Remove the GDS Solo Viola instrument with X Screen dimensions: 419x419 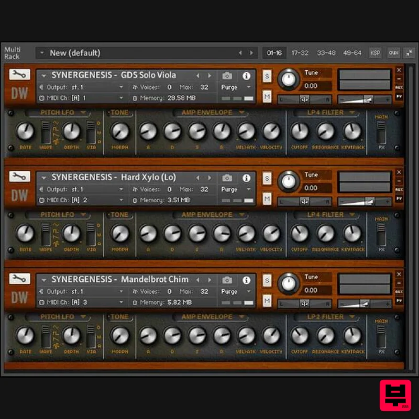(399, 70)
